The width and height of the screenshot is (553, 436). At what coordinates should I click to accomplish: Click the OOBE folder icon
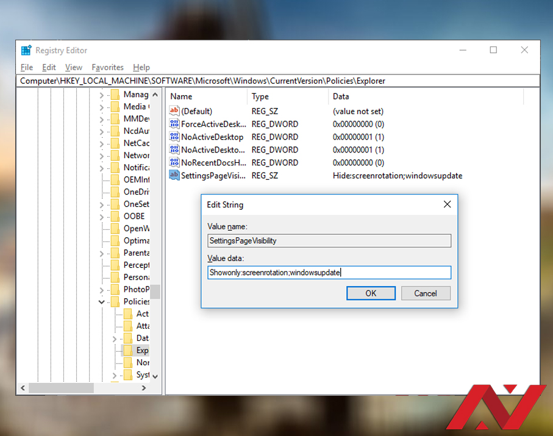[115, 216]
